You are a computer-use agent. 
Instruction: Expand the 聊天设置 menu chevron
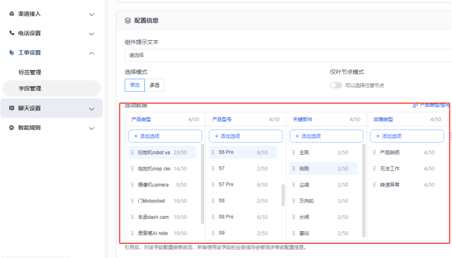[91, 109]
